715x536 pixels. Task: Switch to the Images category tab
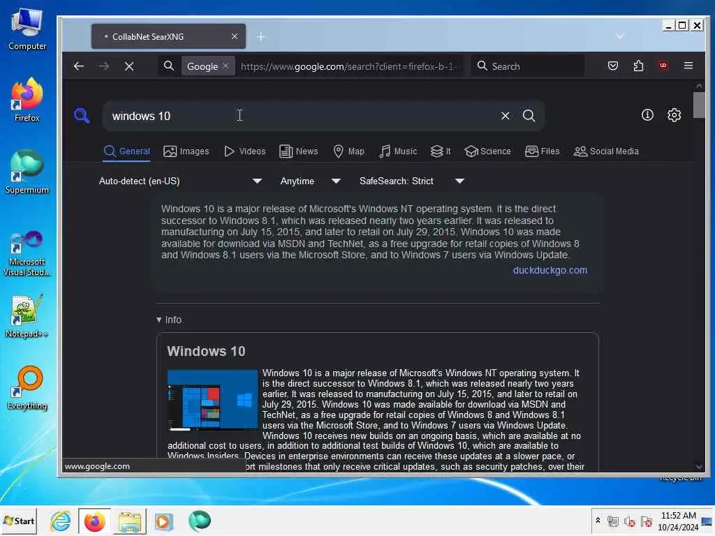click(186, 151)
